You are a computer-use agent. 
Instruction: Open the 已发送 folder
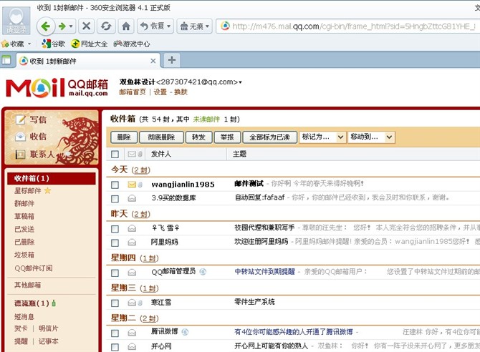point(24,229)
